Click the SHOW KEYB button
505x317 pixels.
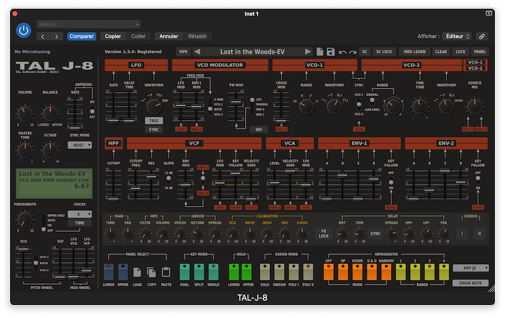point(470,283)
